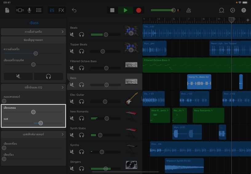
Task: Toggle the metronome icon
Action: point(189,10)
